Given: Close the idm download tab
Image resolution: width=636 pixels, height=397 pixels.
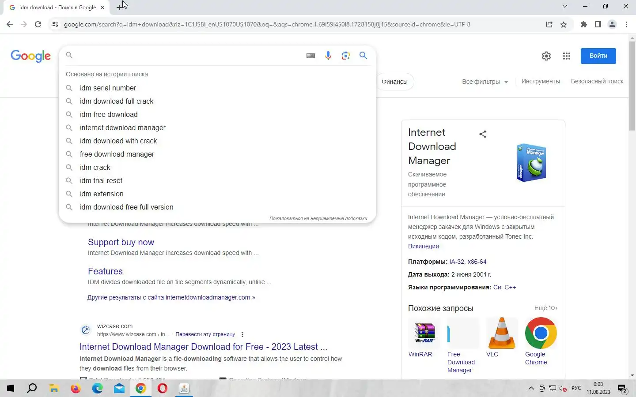Looking at the screenshot, I should [x=102, y=7].
